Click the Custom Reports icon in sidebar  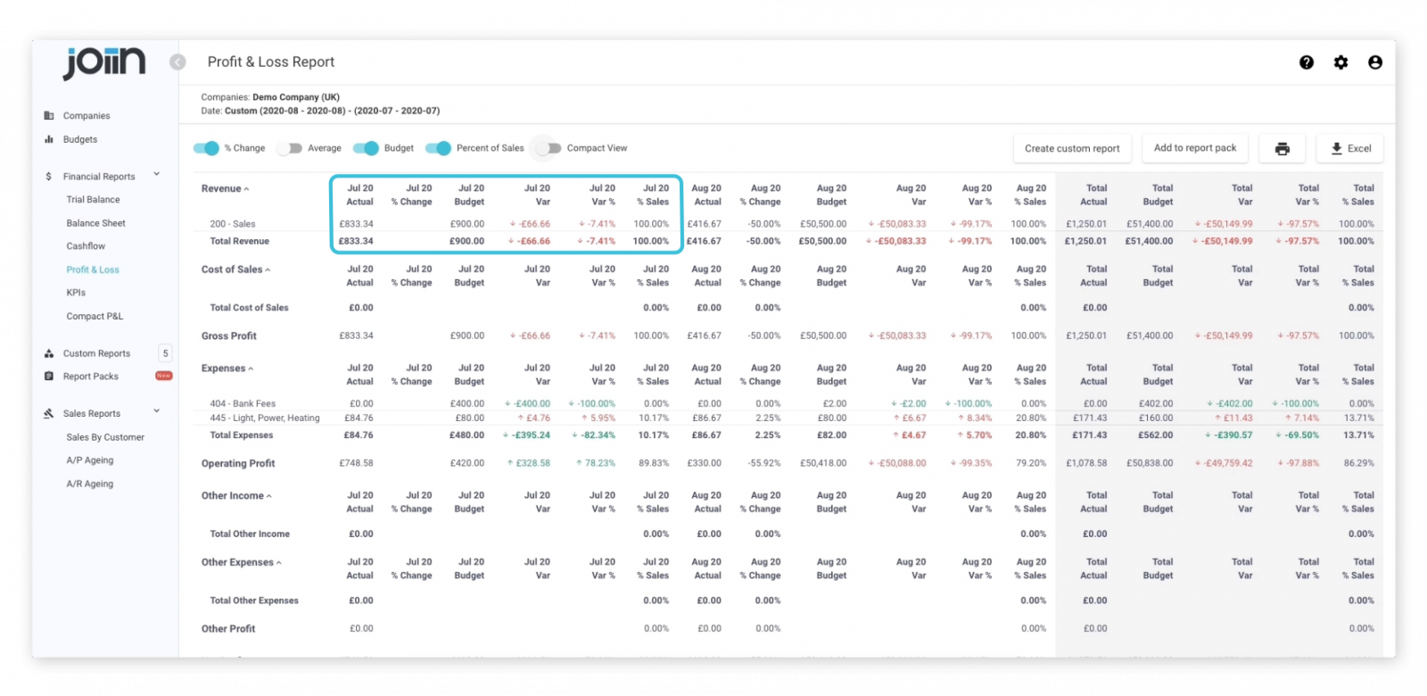49,353
